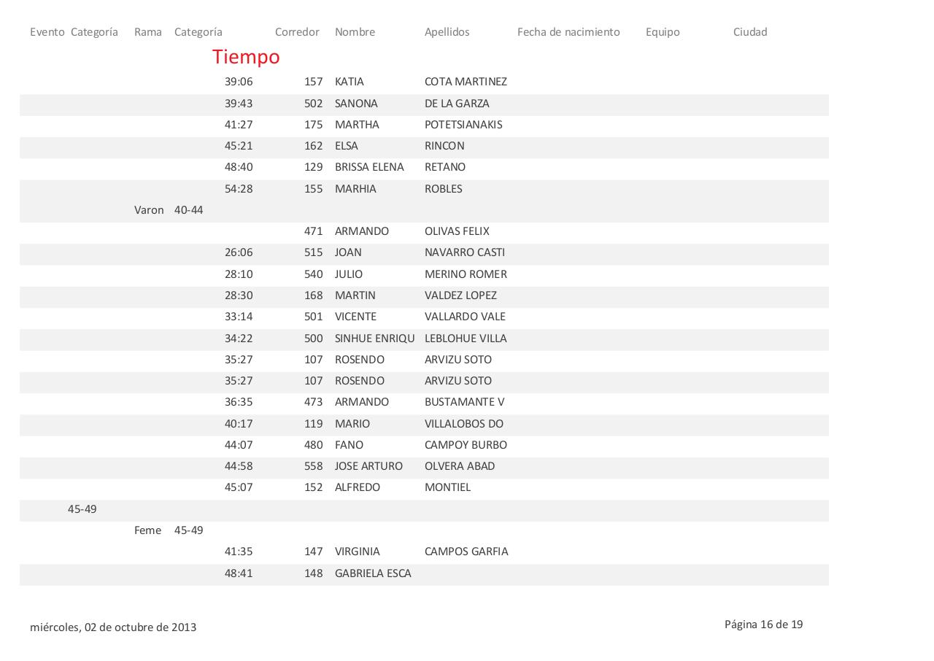Click the 'Evento' column header
934x661 pixels.
point(47,32)
